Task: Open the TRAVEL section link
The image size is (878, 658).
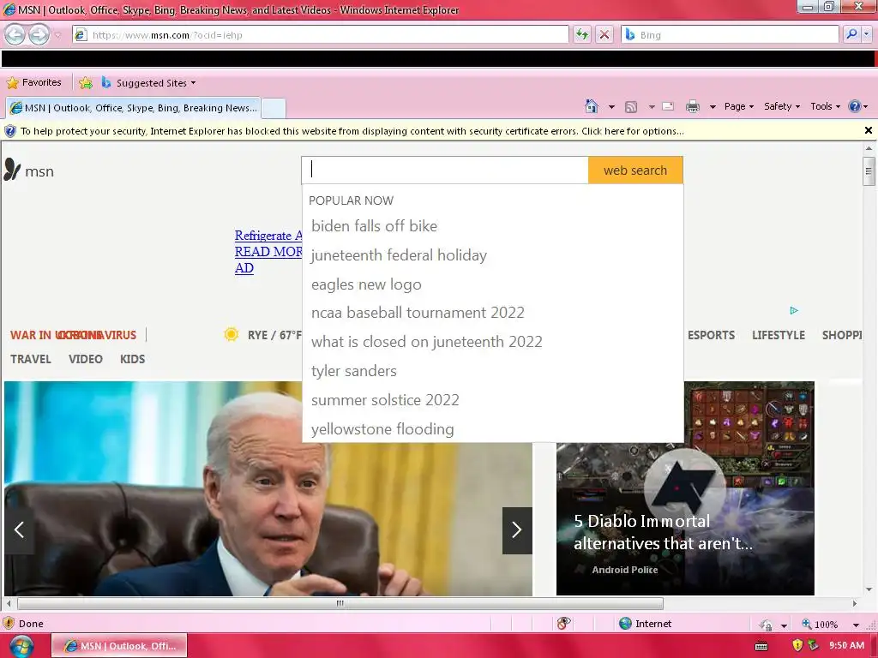Action: click(x=31, y=359)
